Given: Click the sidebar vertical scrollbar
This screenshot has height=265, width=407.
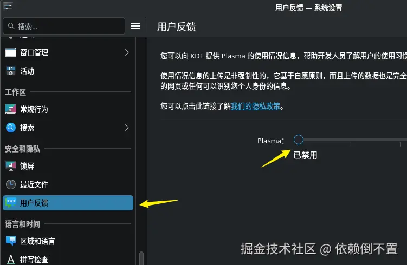Looking at the screenshot, I should pos(141,258).
